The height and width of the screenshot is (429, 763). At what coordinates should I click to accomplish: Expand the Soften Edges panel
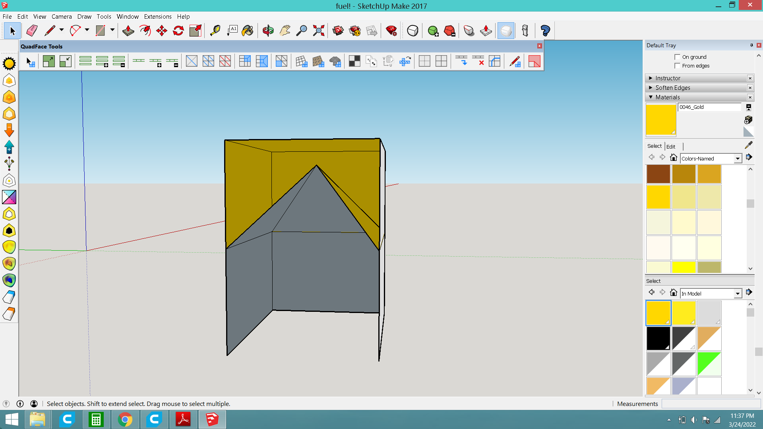tap(672, 88)
